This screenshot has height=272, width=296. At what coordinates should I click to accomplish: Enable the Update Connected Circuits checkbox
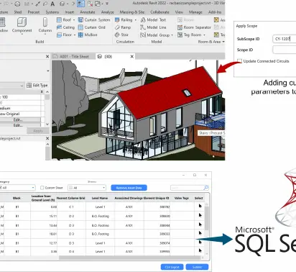pos(239,61)
